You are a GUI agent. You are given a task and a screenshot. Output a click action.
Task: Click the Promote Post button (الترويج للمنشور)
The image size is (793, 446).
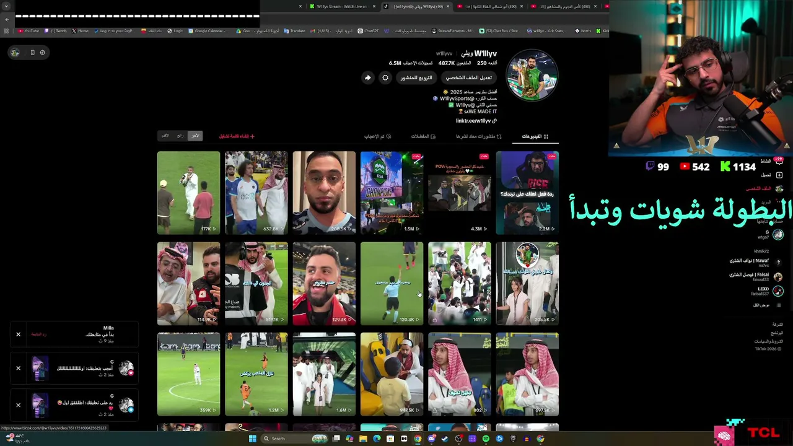416,77
